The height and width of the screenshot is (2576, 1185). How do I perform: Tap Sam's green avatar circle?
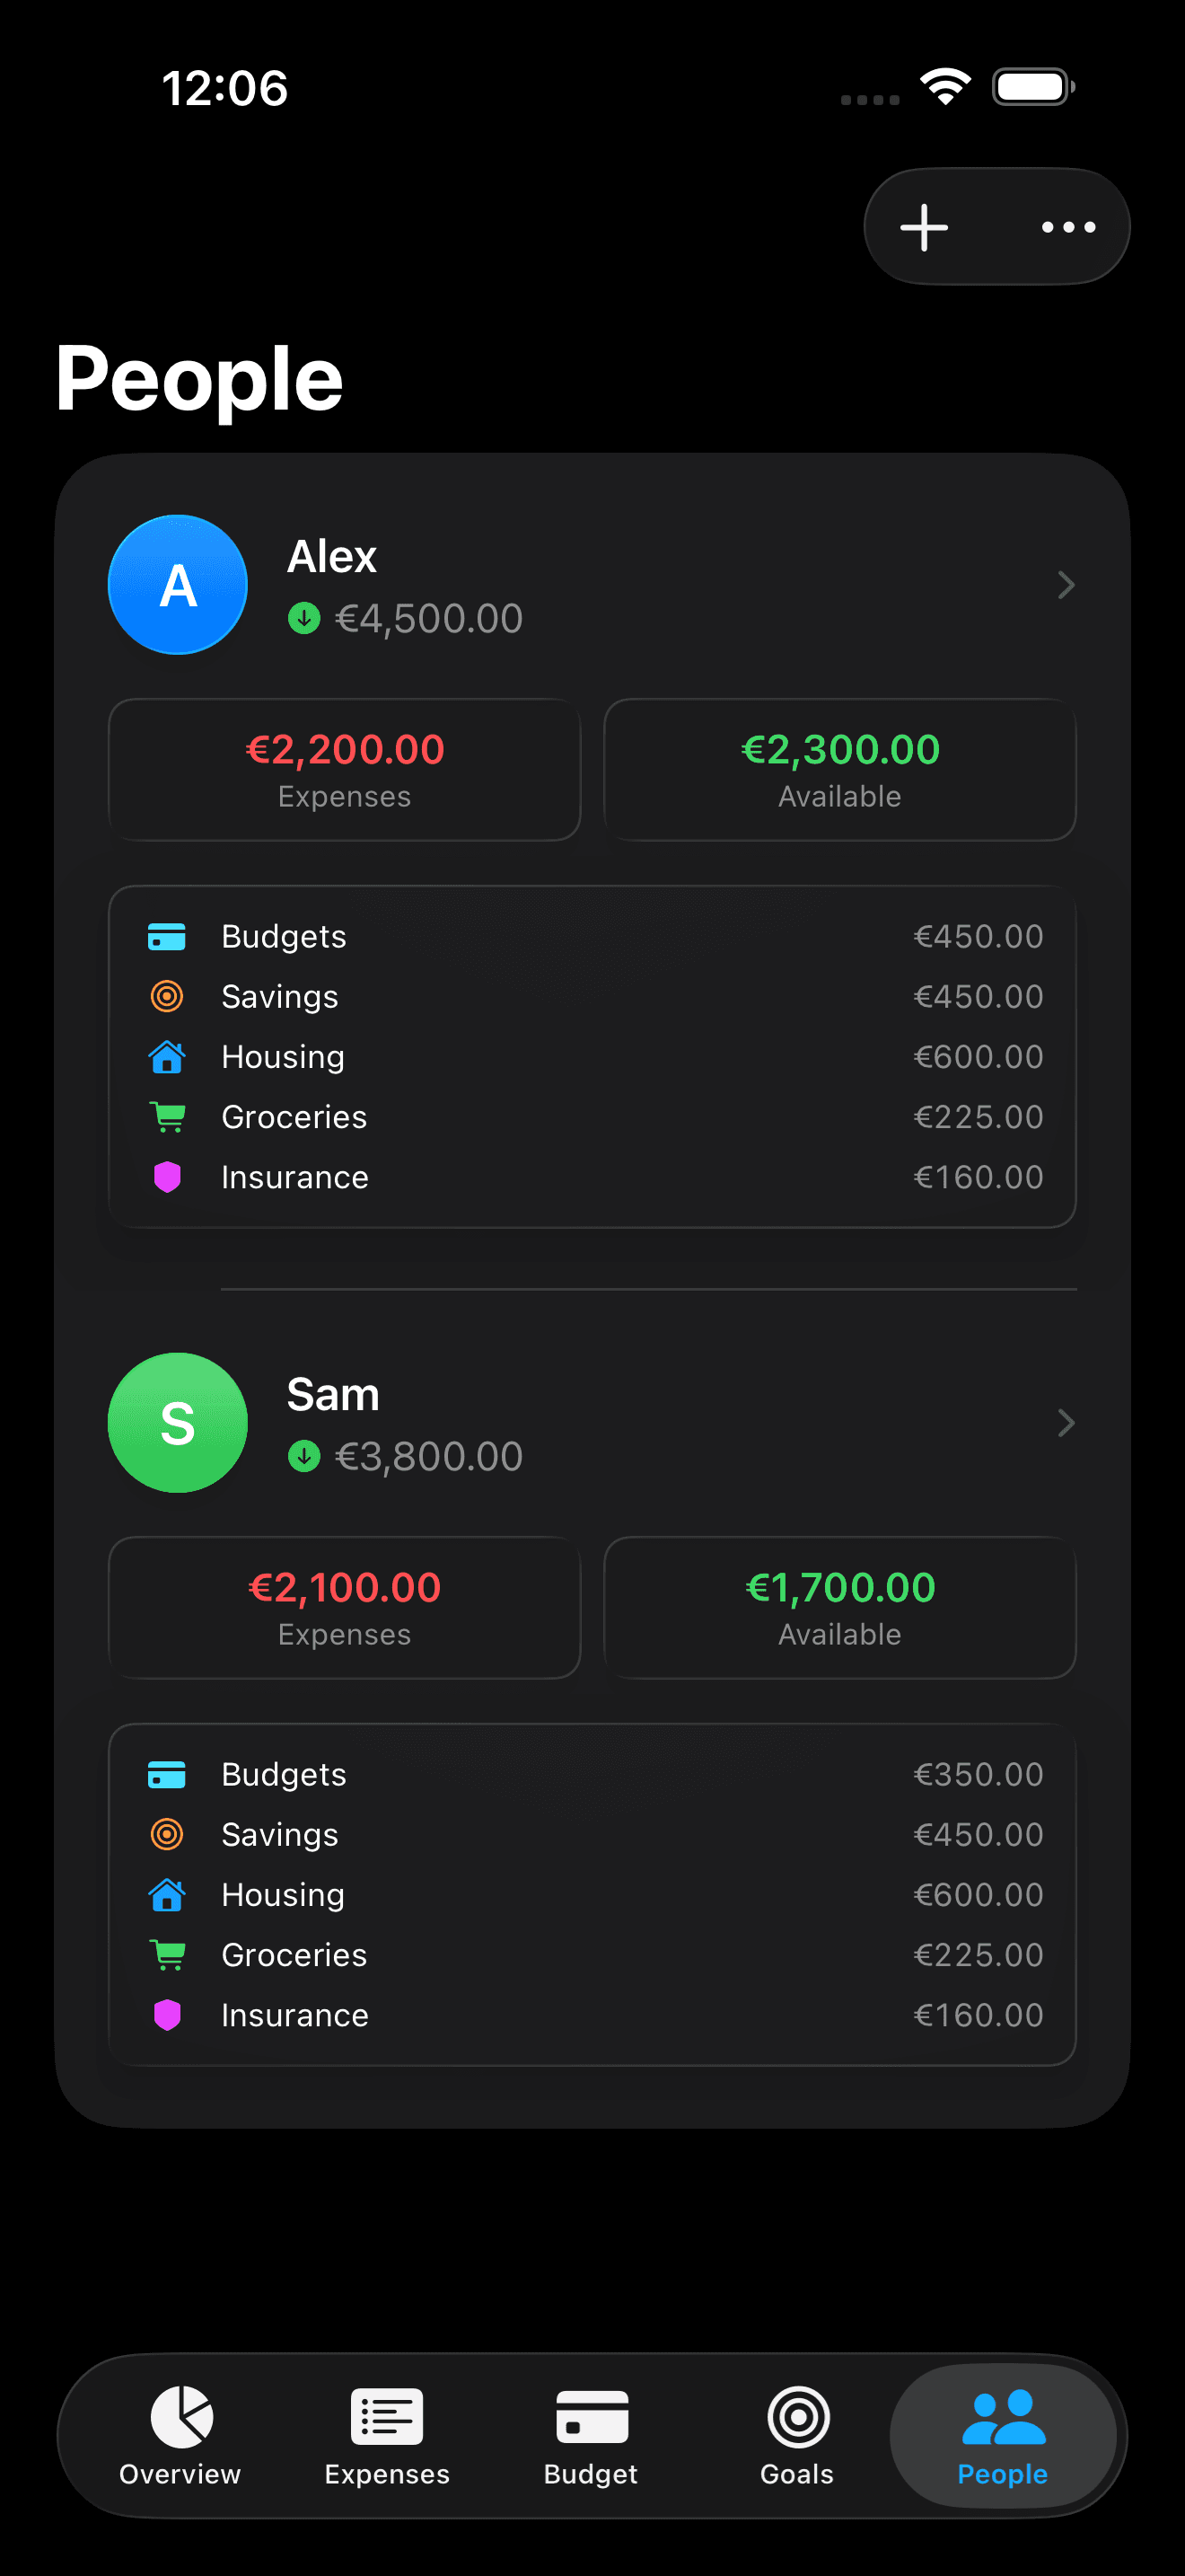[178, 1423]
